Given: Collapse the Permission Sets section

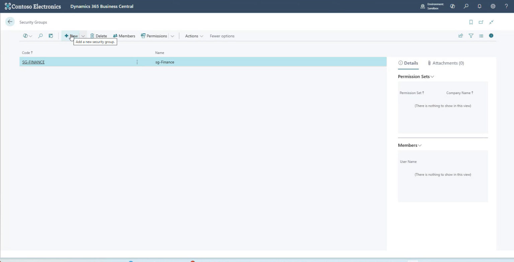Looking at the screenshot, I should tap(432, 76).
